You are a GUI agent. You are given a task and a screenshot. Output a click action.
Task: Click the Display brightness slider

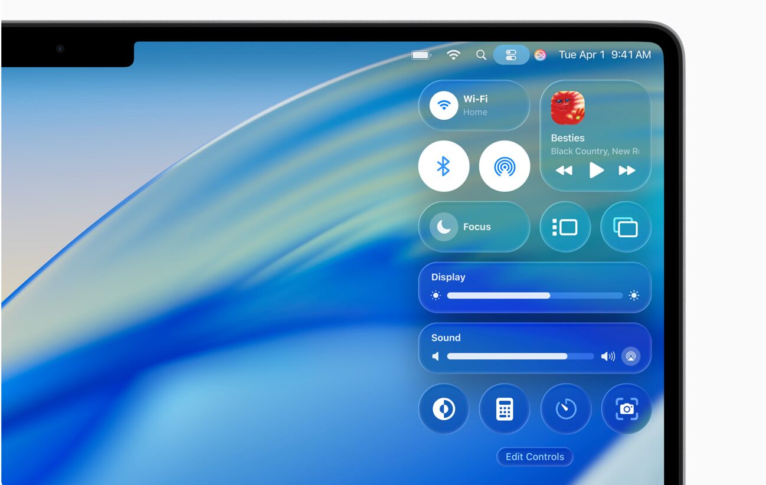coord(534,296)
